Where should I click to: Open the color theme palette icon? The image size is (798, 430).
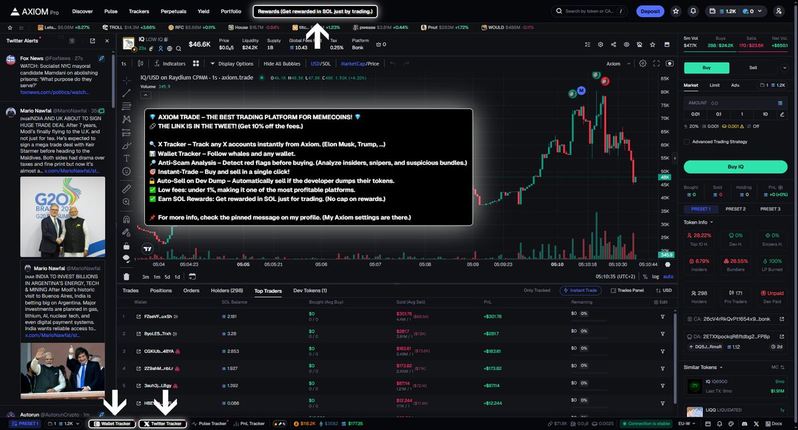tap(730, 423)
